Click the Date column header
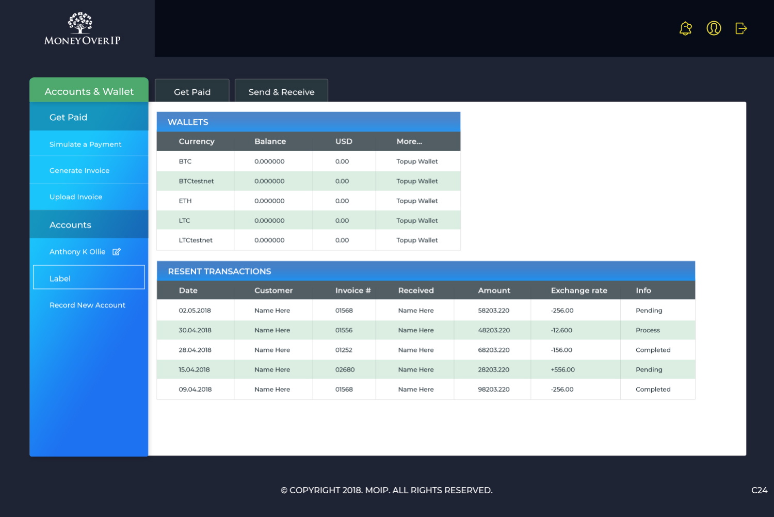The width and height of the screenshot is (774, 517). 188,290
